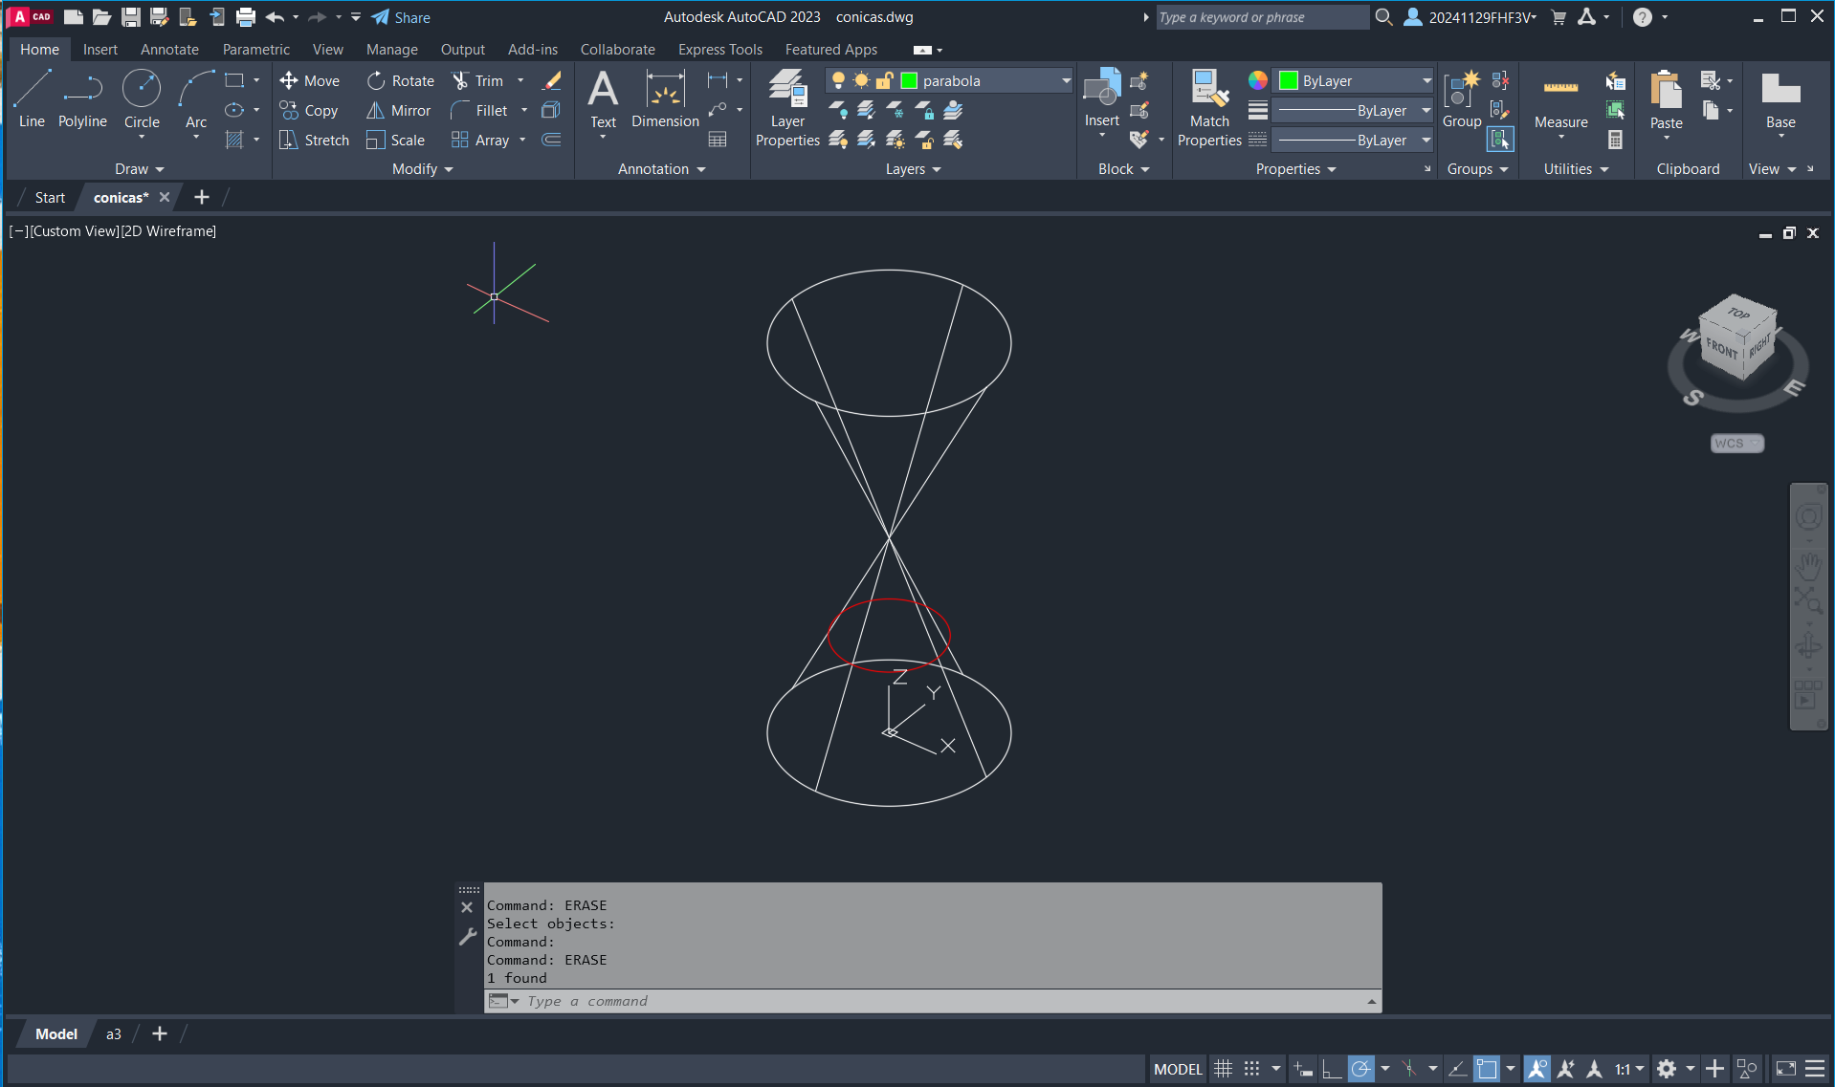Activate the Rotate tool

pyautogui.click(x=401, y=81)
